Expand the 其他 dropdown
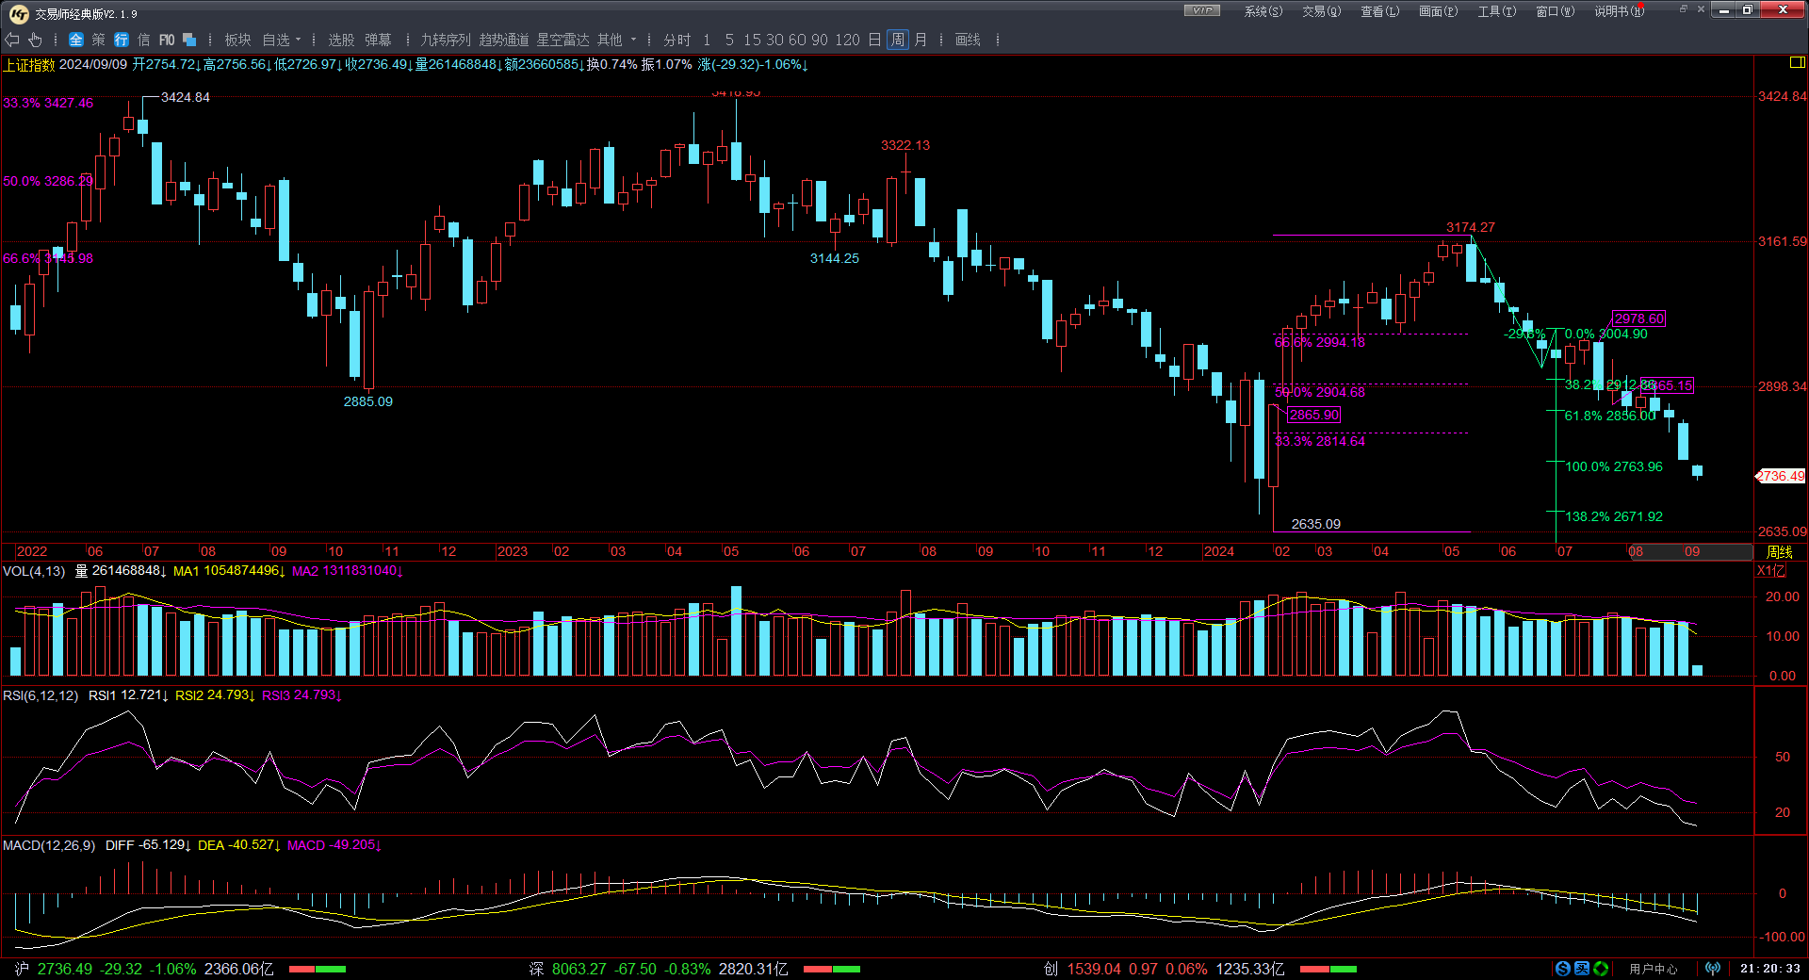 (x=617, y=40)
